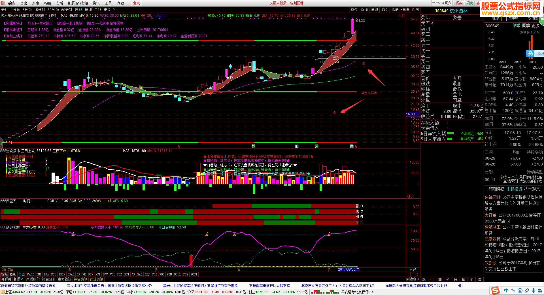Click the 复权 toolbar button
The width and height of the screenshot is (544, 295).
click(354, 10)
